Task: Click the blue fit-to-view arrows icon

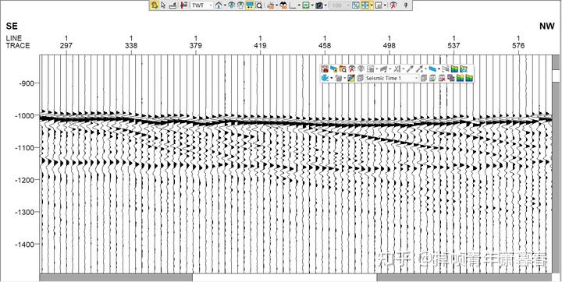Action: [356, 5]
